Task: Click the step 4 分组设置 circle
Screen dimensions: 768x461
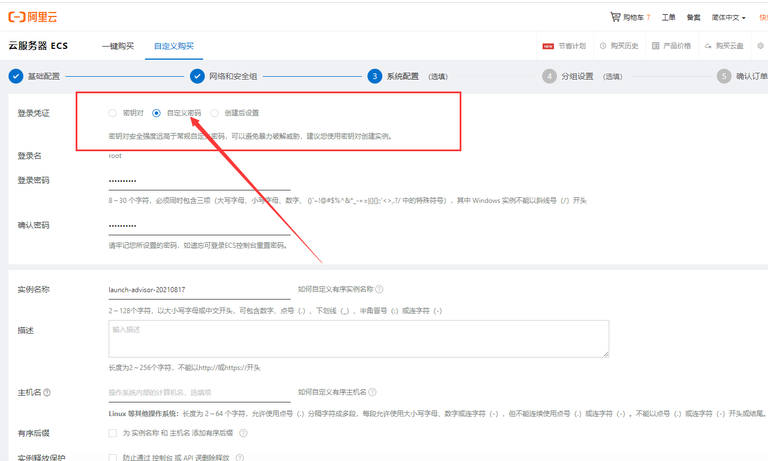Action: (550, 76)
